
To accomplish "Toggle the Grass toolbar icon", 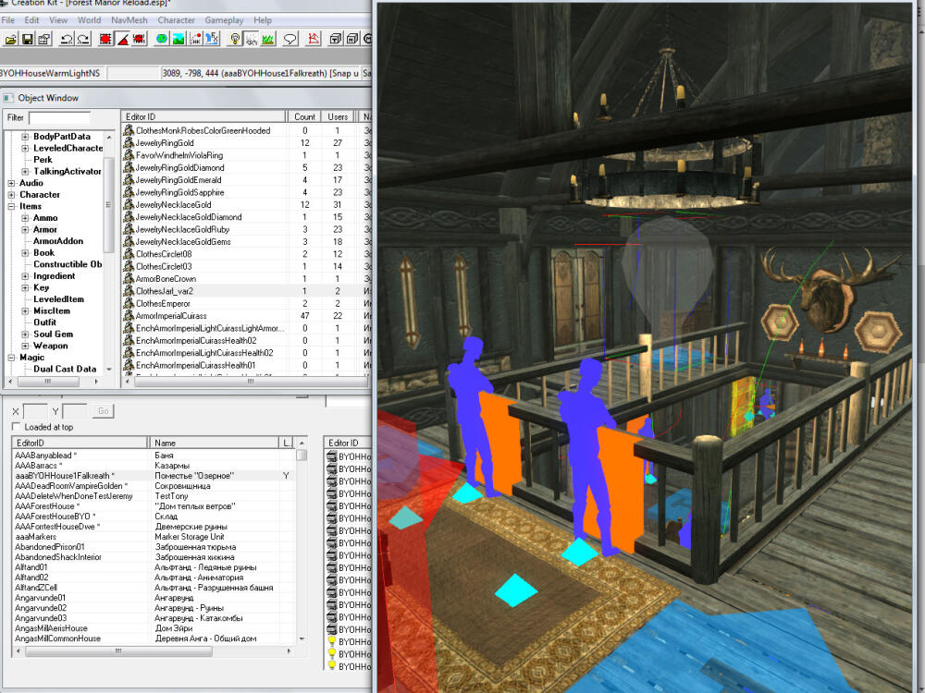I will click(268, 40).
